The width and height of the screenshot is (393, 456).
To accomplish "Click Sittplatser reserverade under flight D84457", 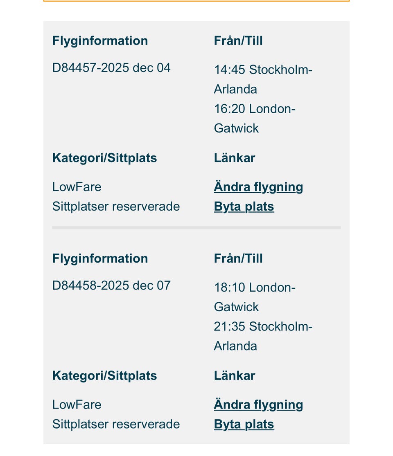I will pyautogui.click(x=116, y=207).
